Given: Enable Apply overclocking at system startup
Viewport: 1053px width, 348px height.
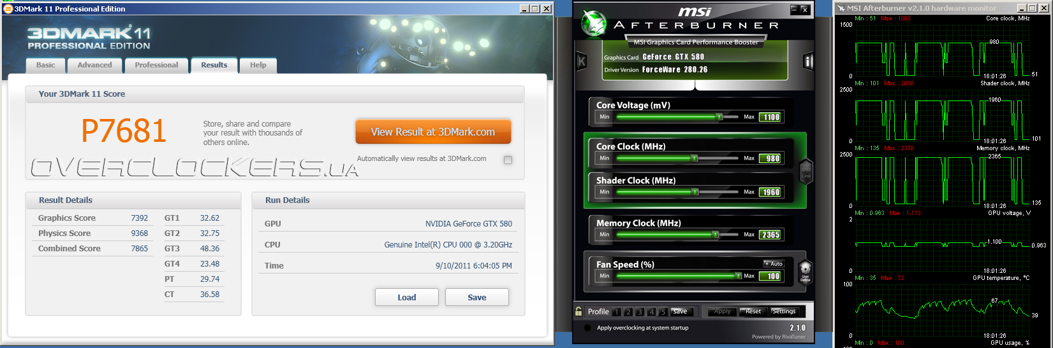Looking at the screenshot, I should pyautogui.click(x=587, y=328).
